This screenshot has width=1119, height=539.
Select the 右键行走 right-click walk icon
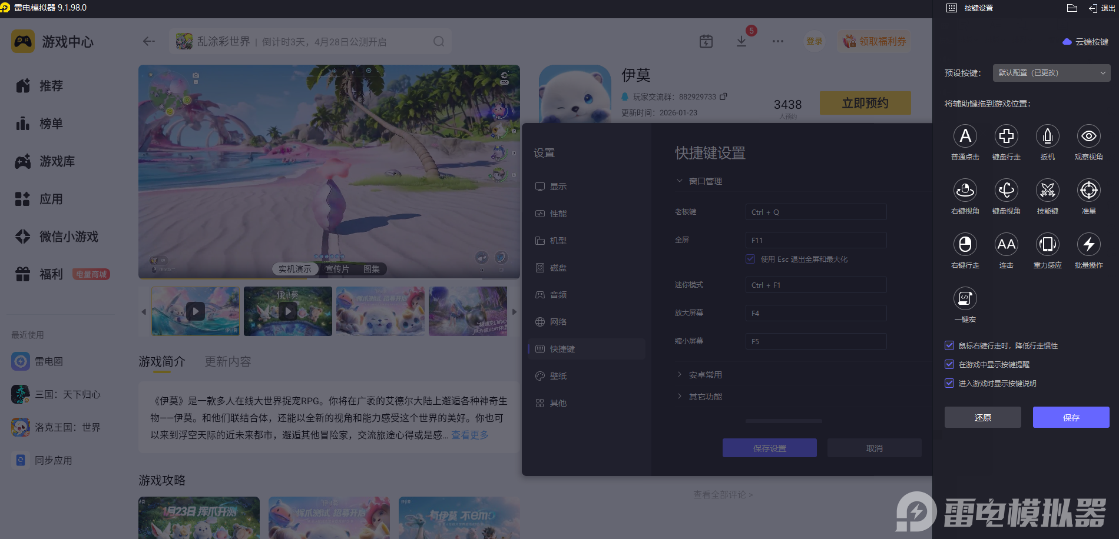click(965, 244)
